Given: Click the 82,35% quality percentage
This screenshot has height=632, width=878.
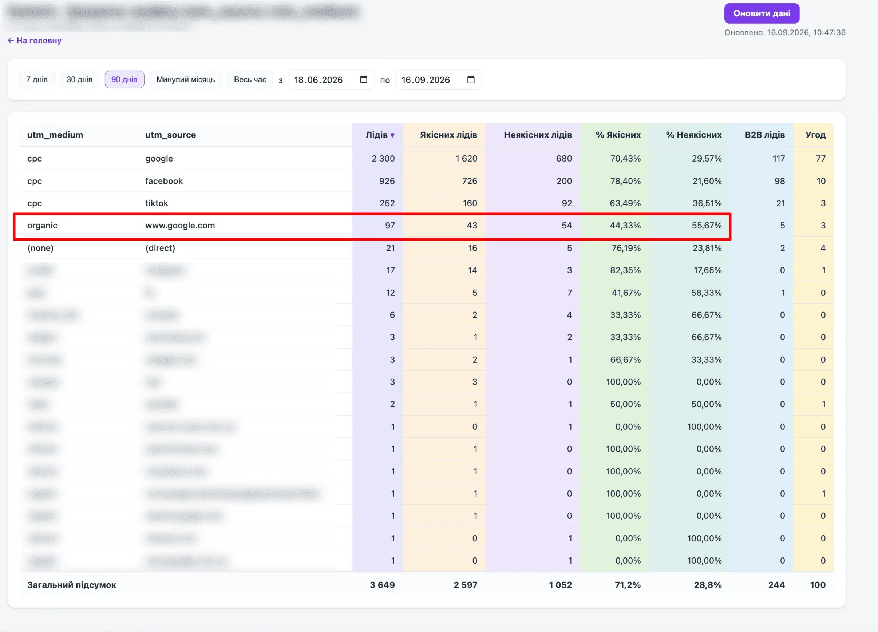Looking at the screenshot, I should 625,270.
